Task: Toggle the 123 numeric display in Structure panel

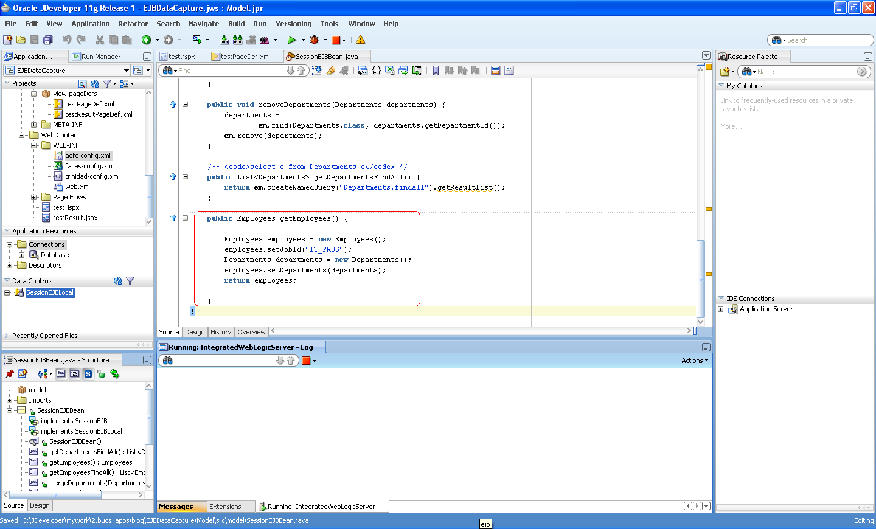Action: pyautogui.click(x=74, y=374)
